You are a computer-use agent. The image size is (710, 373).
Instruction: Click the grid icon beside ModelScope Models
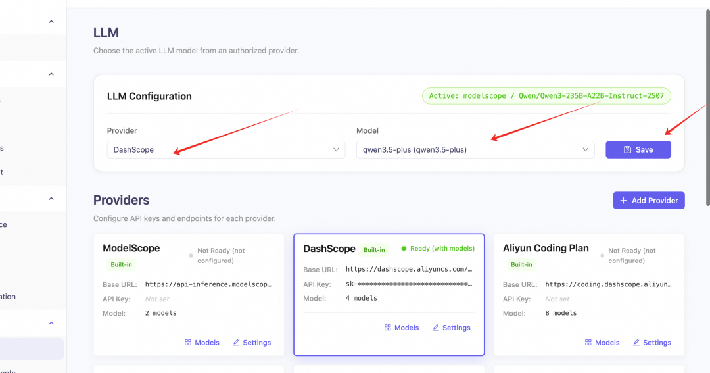click(x=188, y=343)
